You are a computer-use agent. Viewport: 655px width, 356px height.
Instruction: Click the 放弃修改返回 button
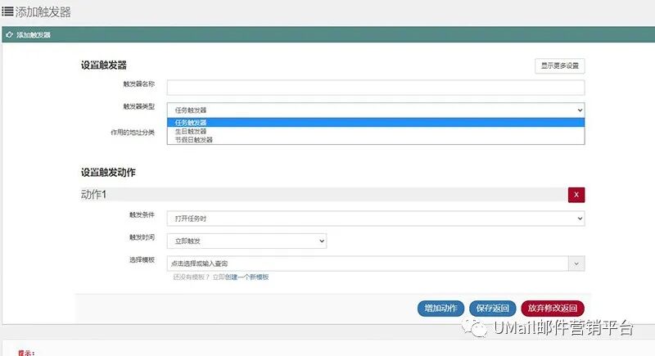pos(552,309)
